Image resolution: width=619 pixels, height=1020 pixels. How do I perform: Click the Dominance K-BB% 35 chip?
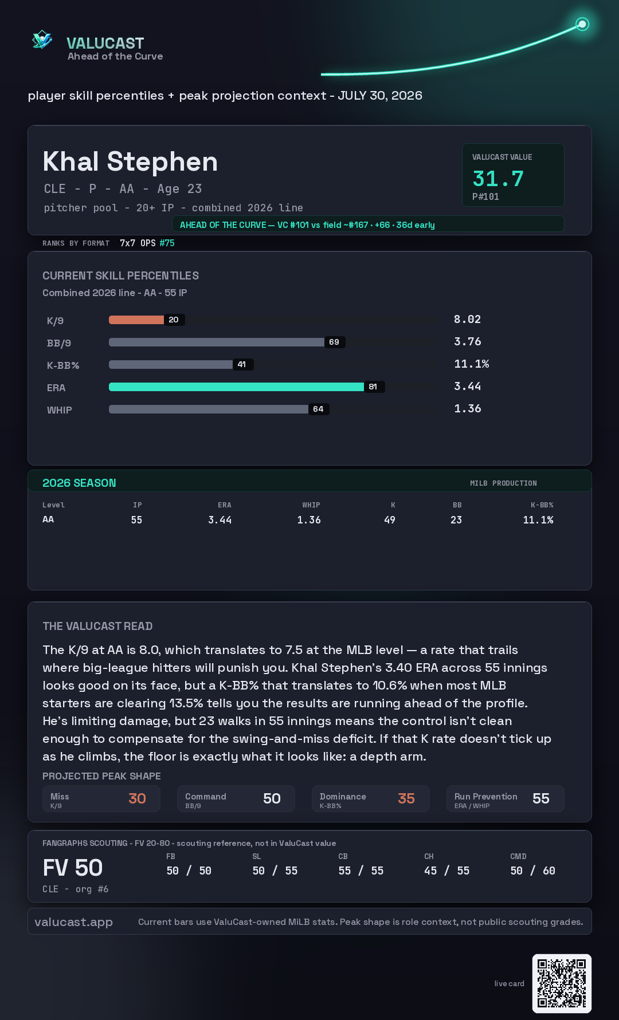click(371, 799)
